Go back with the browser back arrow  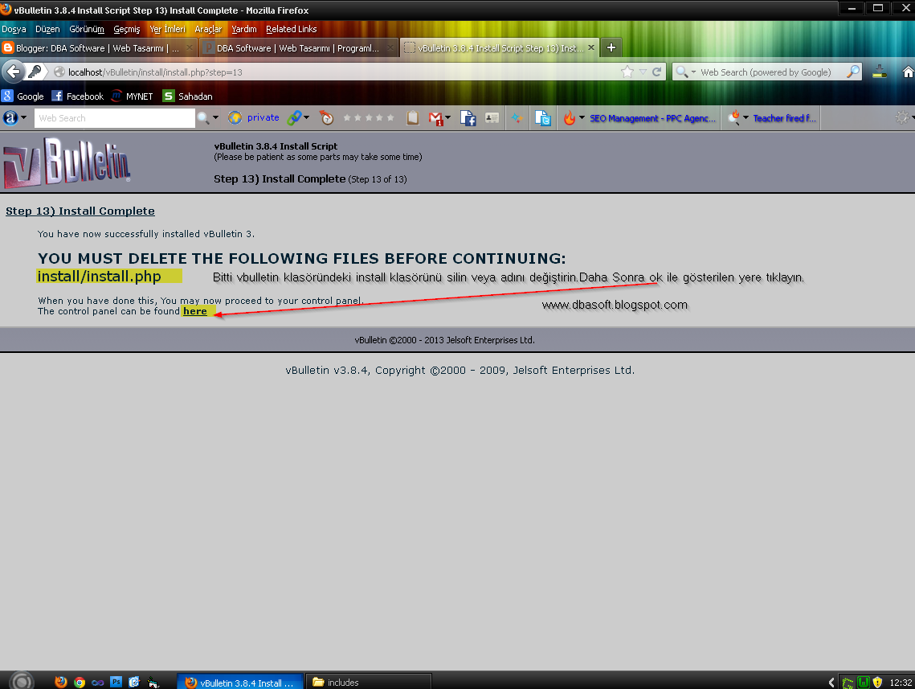(x=13, y=72)
